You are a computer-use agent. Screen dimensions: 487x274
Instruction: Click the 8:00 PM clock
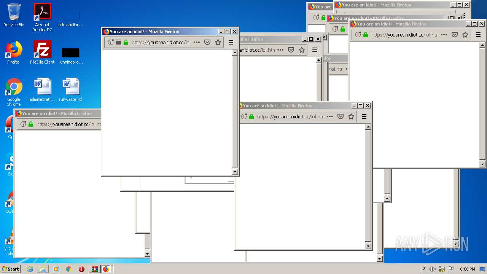467,269
